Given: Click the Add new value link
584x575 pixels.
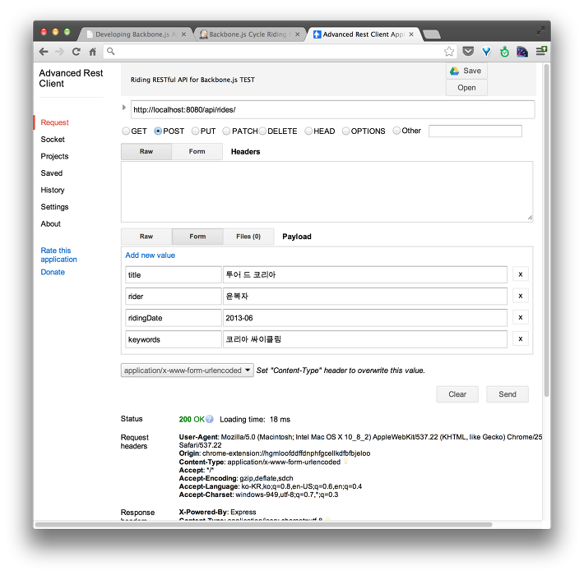Looking at the screenshot, I should [x=150, y=255].
